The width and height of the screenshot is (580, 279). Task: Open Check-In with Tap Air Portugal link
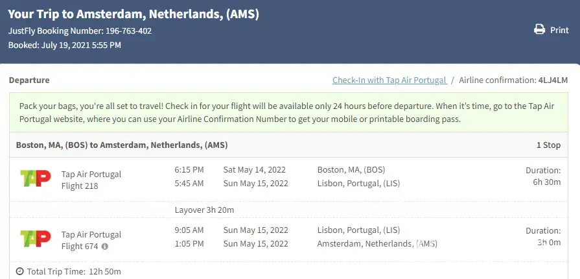(389, 80)
